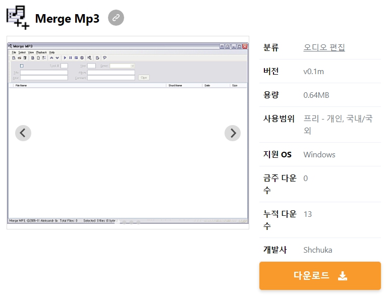Click the Merge Mp3 app logo icon
The height and width of the screenshot is (295, 386).
18,18
